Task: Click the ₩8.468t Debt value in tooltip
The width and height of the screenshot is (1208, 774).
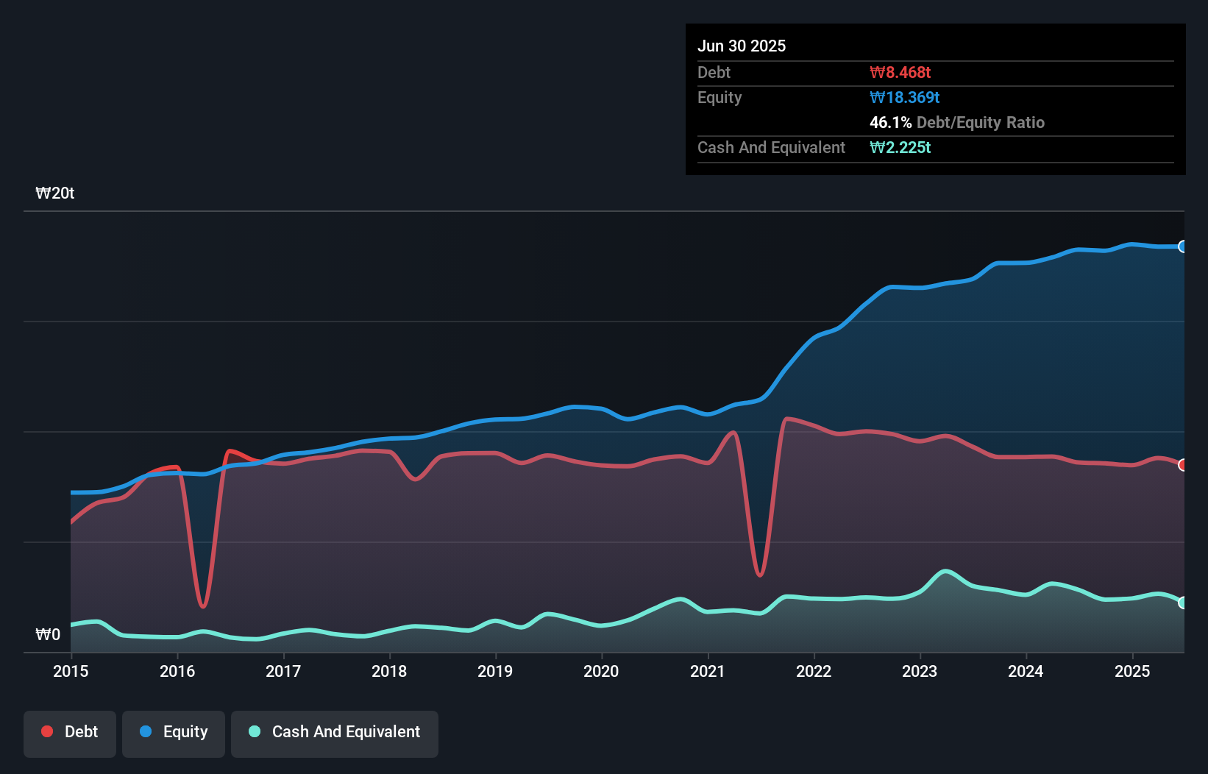Action: (x=900, y=72)
